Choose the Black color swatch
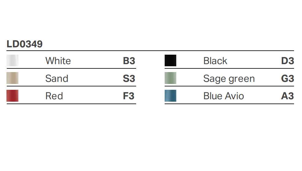The image size is (302, 171). click(170, 60)
